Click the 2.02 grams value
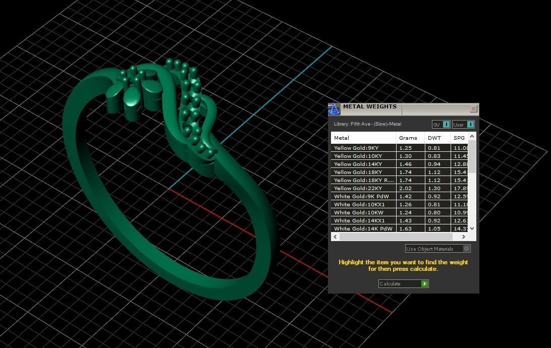 pyautogui.click(x=405, y=188)
